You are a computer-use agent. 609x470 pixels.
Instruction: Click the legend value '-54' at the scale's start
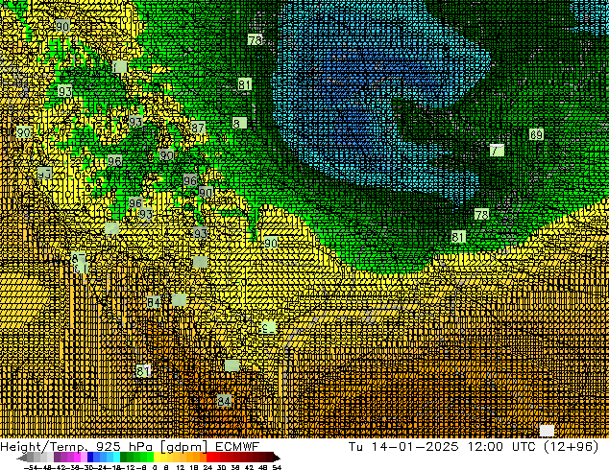(31, 467)
